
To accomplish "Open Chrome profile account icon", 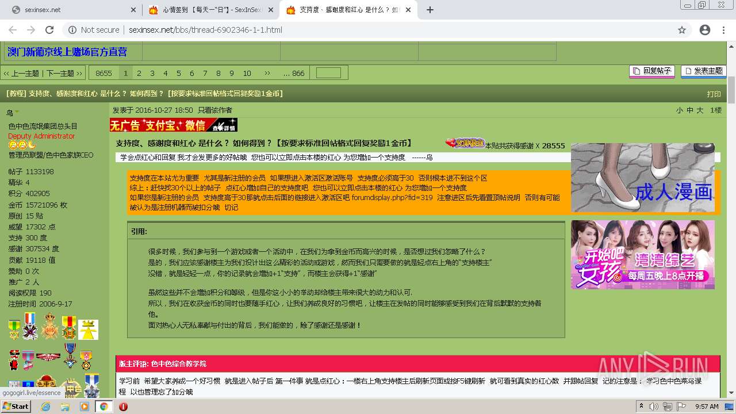I will tap(705, 30).
